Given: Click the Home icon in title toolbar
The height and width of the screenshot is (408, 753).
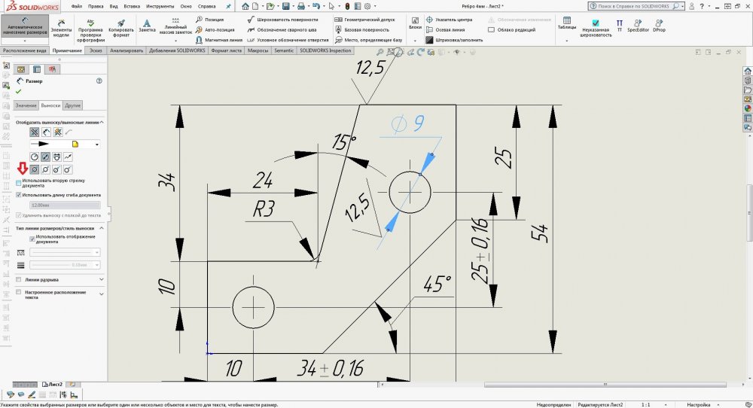Looking at the screenshot, I should point(245,6).
